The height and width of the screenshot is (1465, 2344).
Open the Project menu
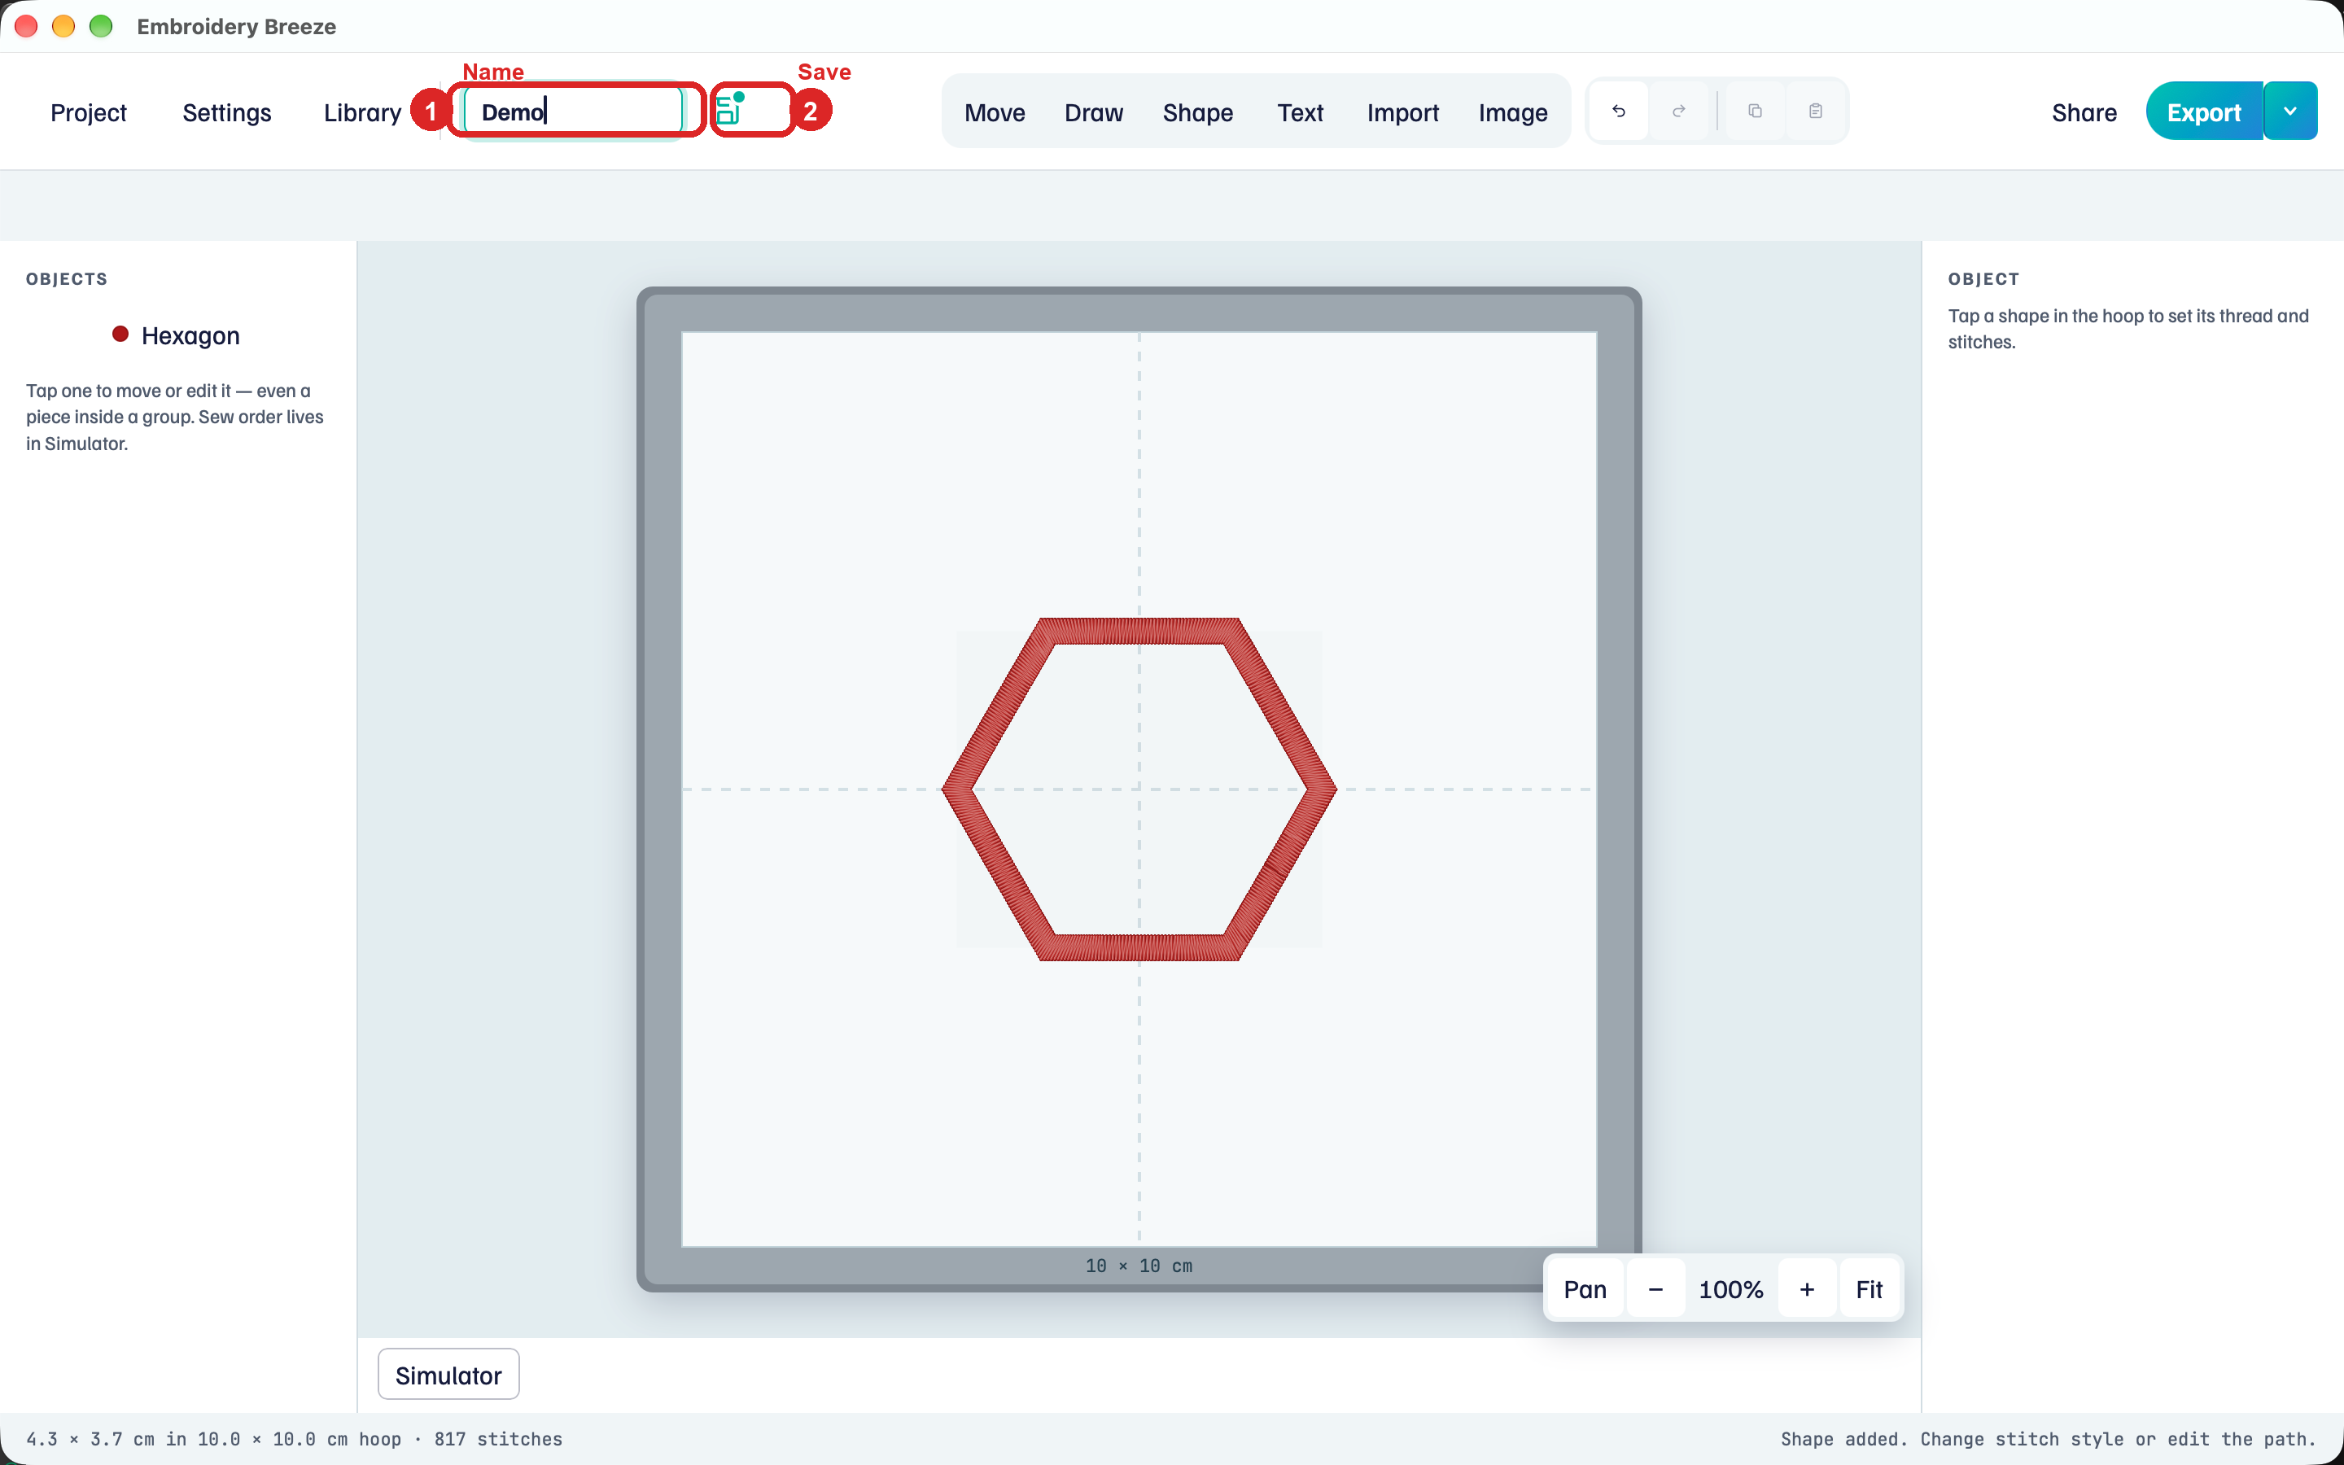coord(88,112)
